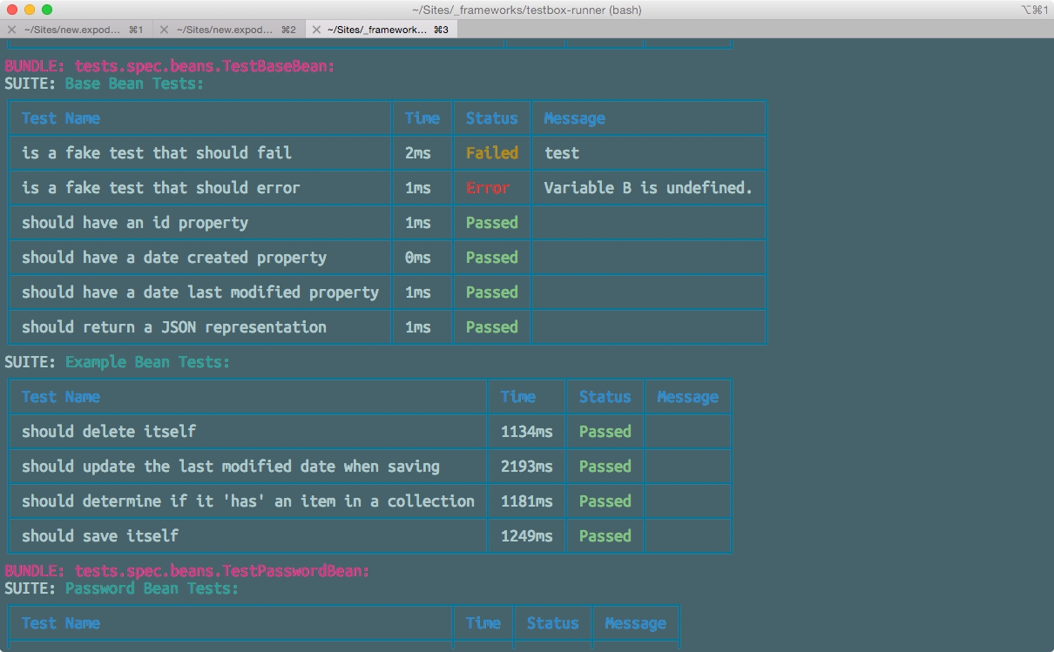Close the tab labeled ⌘2

[x=164, y=30]
